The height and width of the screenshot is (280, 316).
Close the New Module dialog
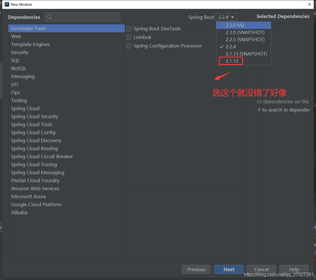309,4
